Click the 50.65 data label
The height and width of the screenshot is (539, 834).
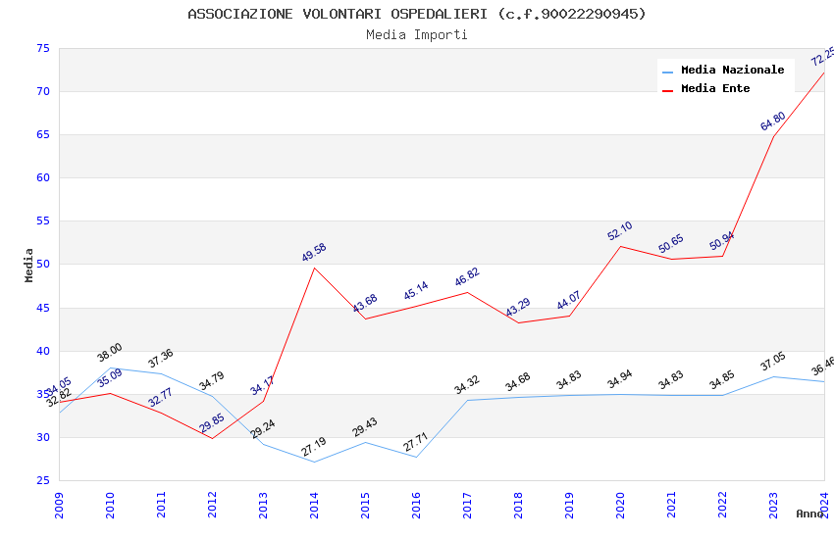tap(671, 244)
